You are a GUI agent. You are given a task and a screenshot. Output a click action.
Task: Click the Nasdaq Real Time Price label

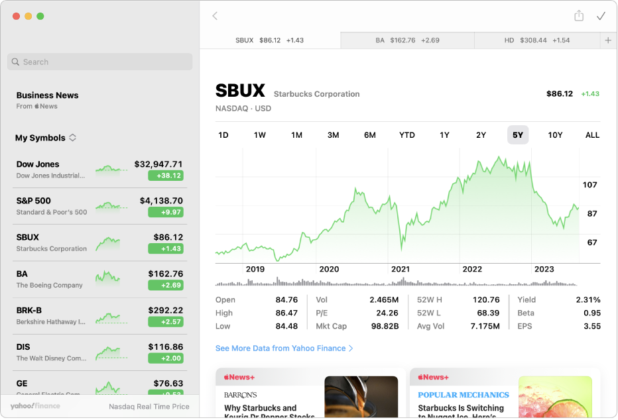pyautogui.click(x=149, y=407)
